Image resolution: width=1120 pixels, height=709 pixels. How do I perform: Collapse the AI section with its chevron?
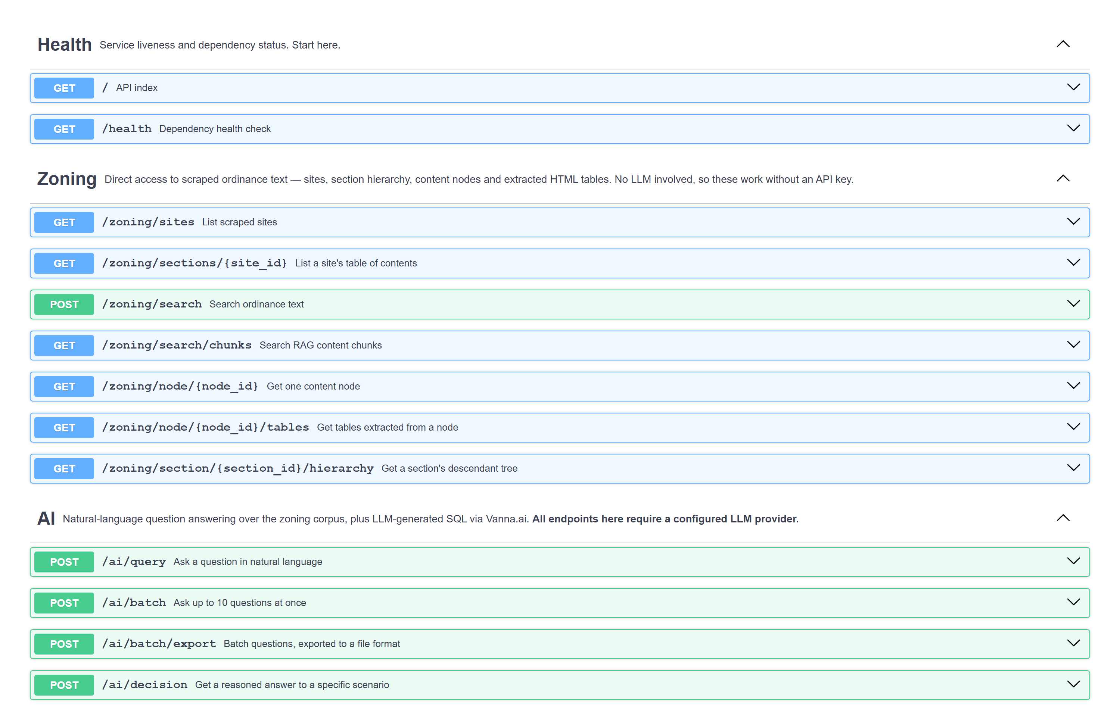(1063, 518)
